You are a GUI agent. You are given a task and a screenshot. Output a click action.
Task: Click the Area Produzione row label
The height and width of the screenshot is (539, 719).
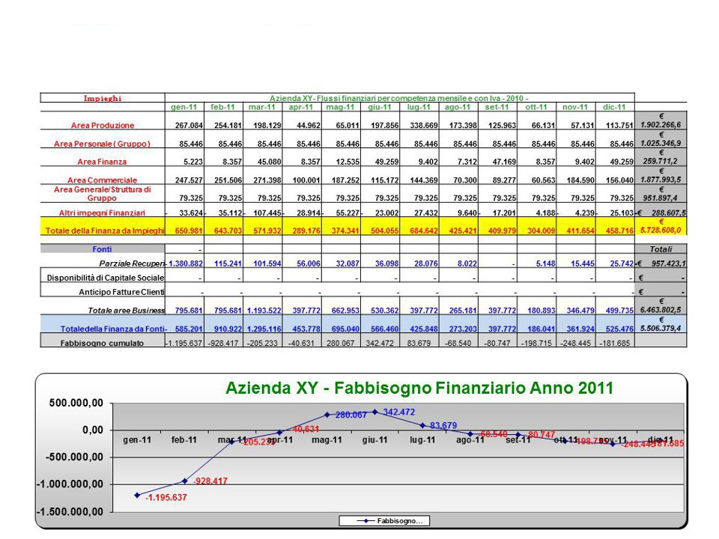pos(103,124)
